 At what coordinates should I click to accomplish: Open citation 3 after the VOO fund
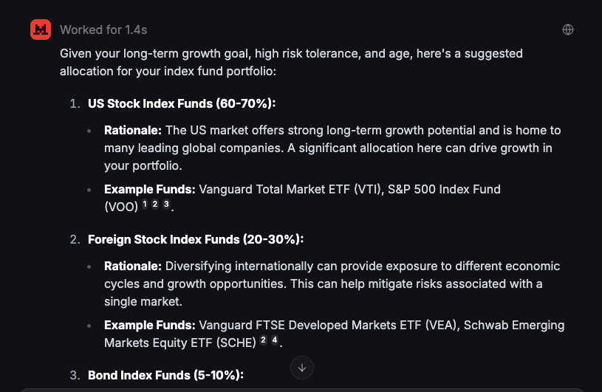point(166,204)
